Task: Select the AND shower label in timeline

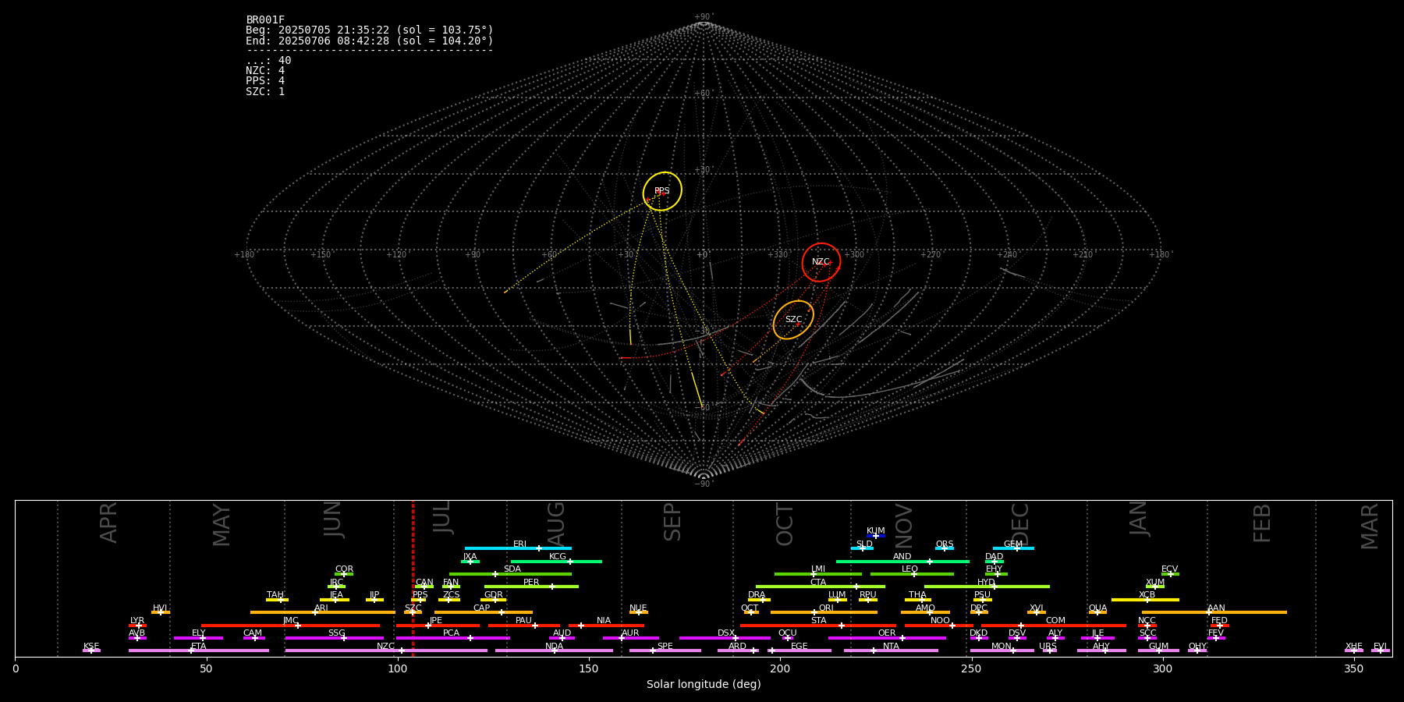Action: (902, 557)
